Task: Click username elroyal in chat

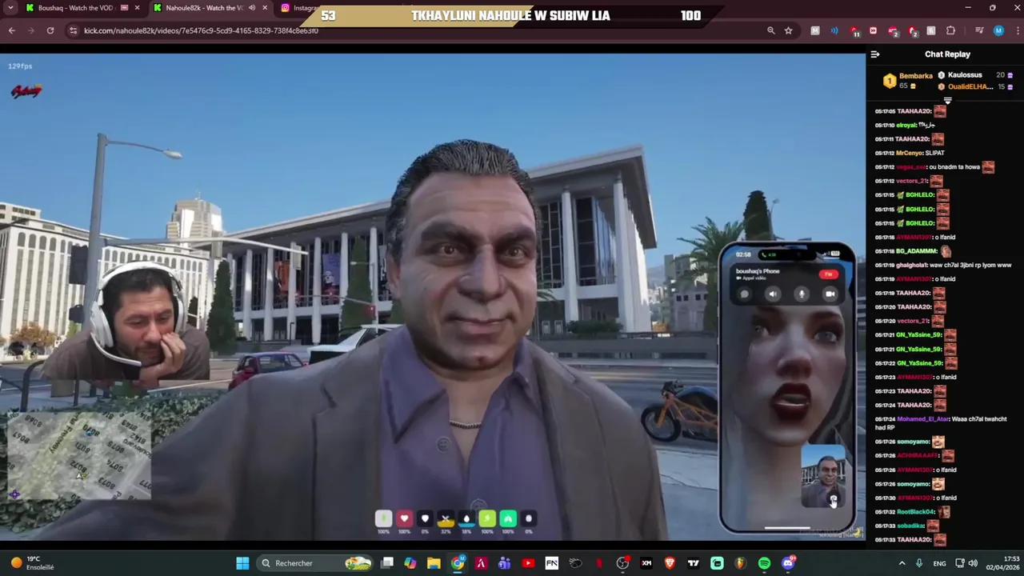Action: [906, 125]
